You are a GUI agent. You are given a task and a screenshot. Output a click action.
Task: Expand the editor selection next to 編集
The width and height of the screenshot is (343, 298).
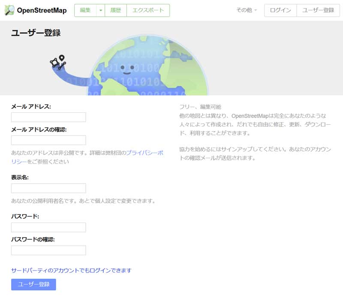point(100,10)
